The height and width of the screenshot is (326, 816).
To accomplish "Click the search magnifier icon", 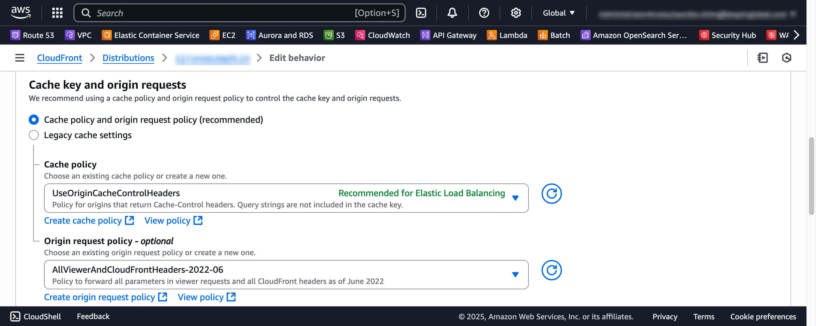I will click(x=86, y=13).
